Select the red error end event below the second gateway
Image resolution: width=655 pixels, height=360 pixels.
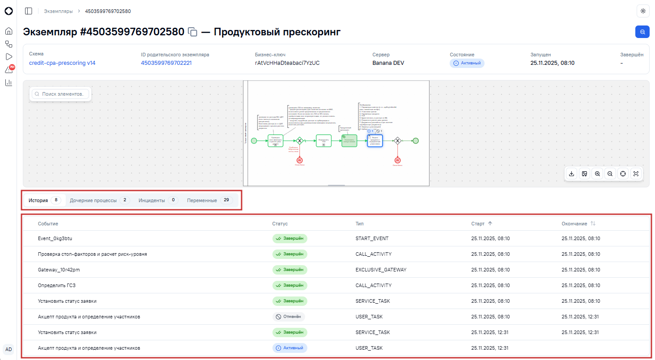click(x=397, y=160)
